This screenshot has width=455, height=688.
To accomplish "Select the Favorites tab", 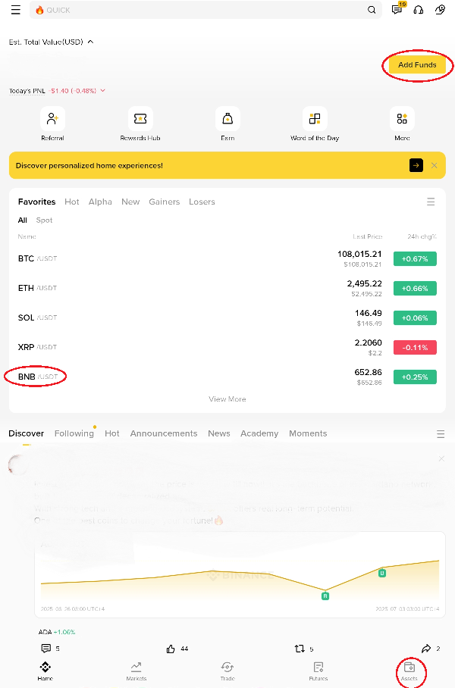I will point(37,202).
